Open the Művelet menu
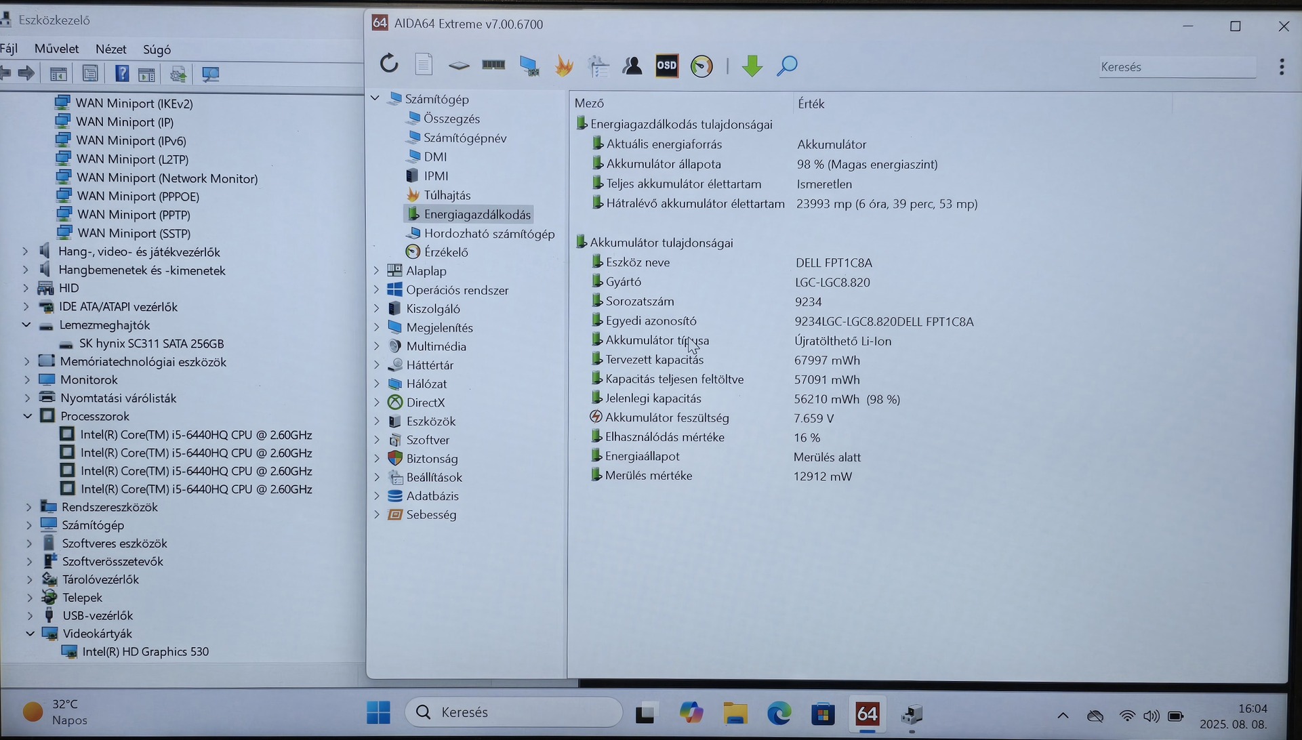Image resolution: width=1302 pixels, height=740 pixels. 56,49
